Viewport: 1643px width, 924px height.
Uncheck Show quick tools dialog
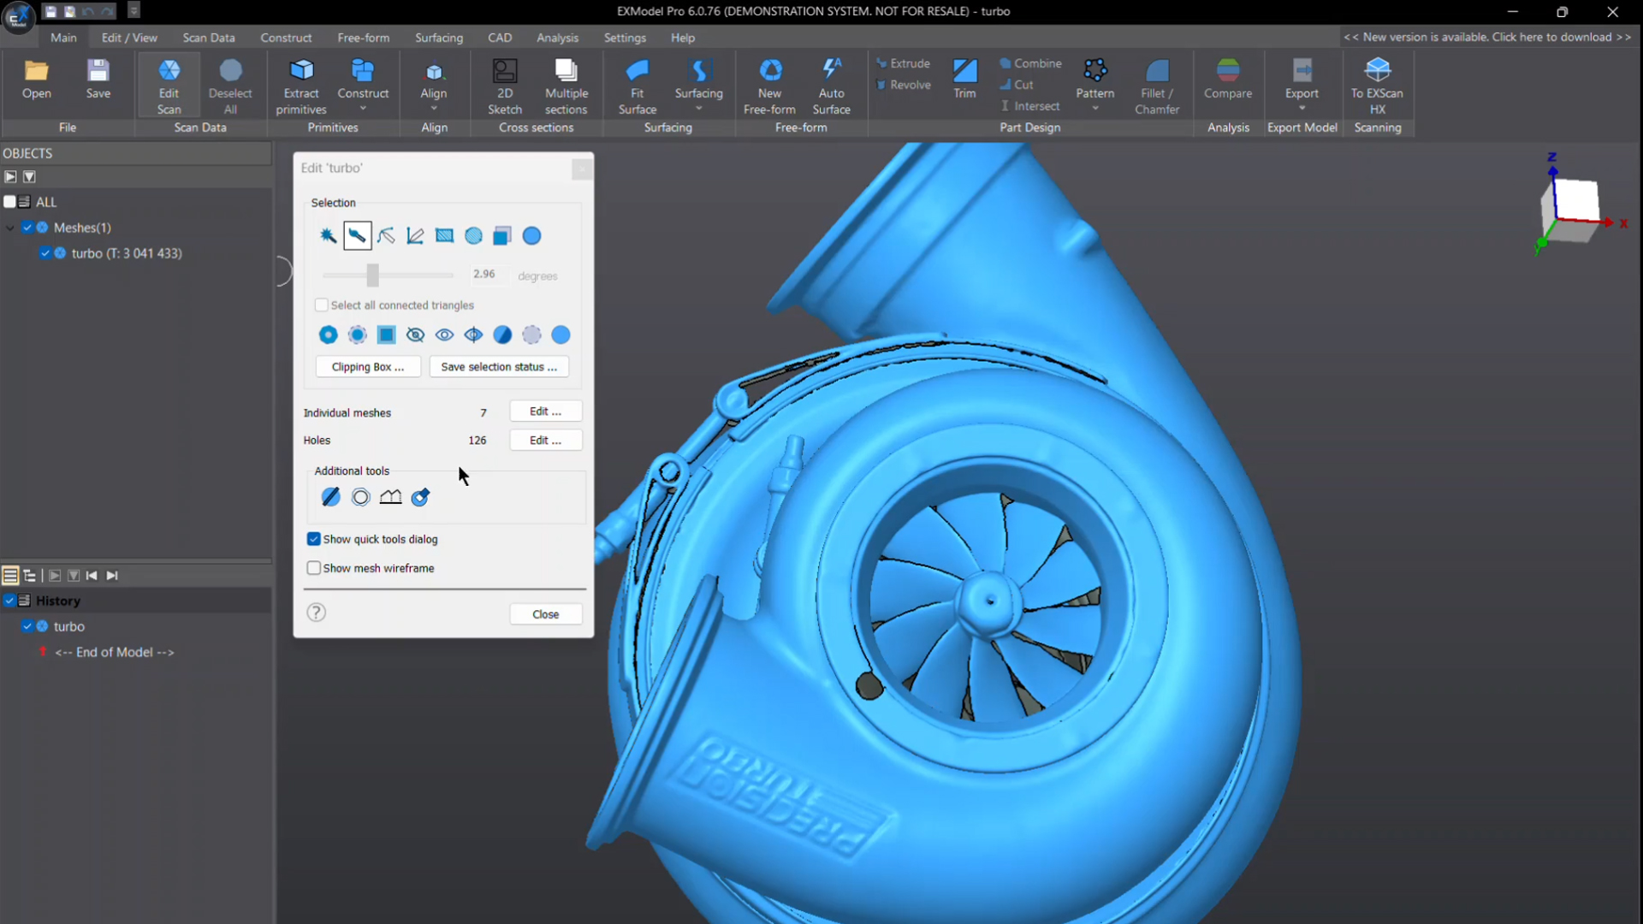tap(314, 539)
